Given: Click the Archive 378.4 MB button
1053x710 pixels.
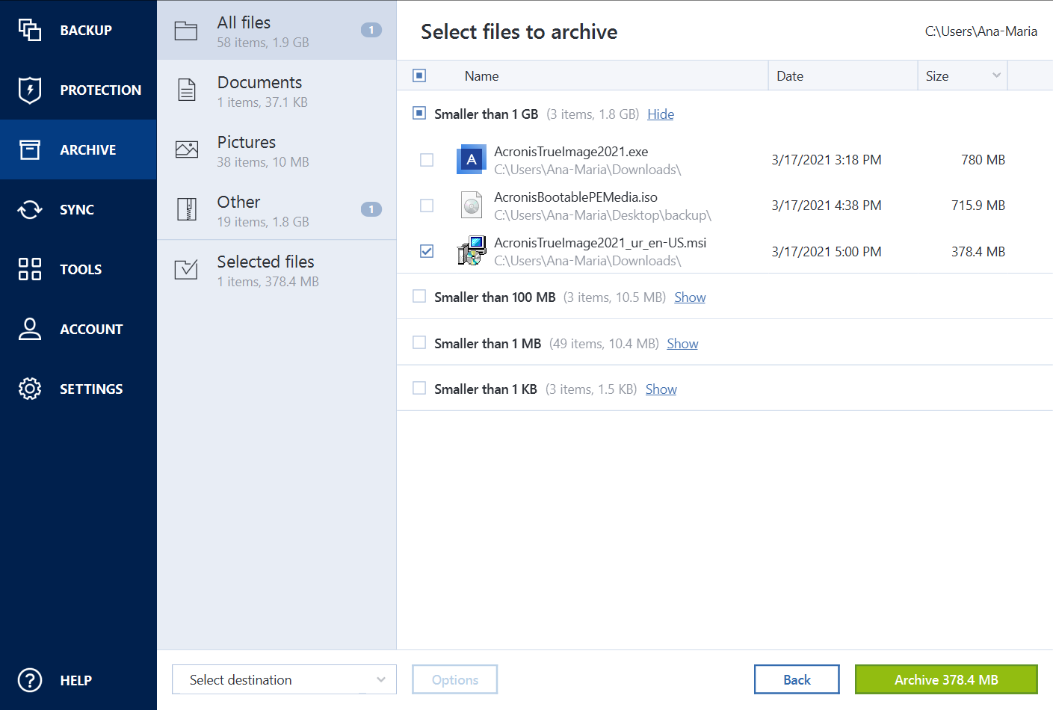Looking at the screenshot, I should [946, 679].
